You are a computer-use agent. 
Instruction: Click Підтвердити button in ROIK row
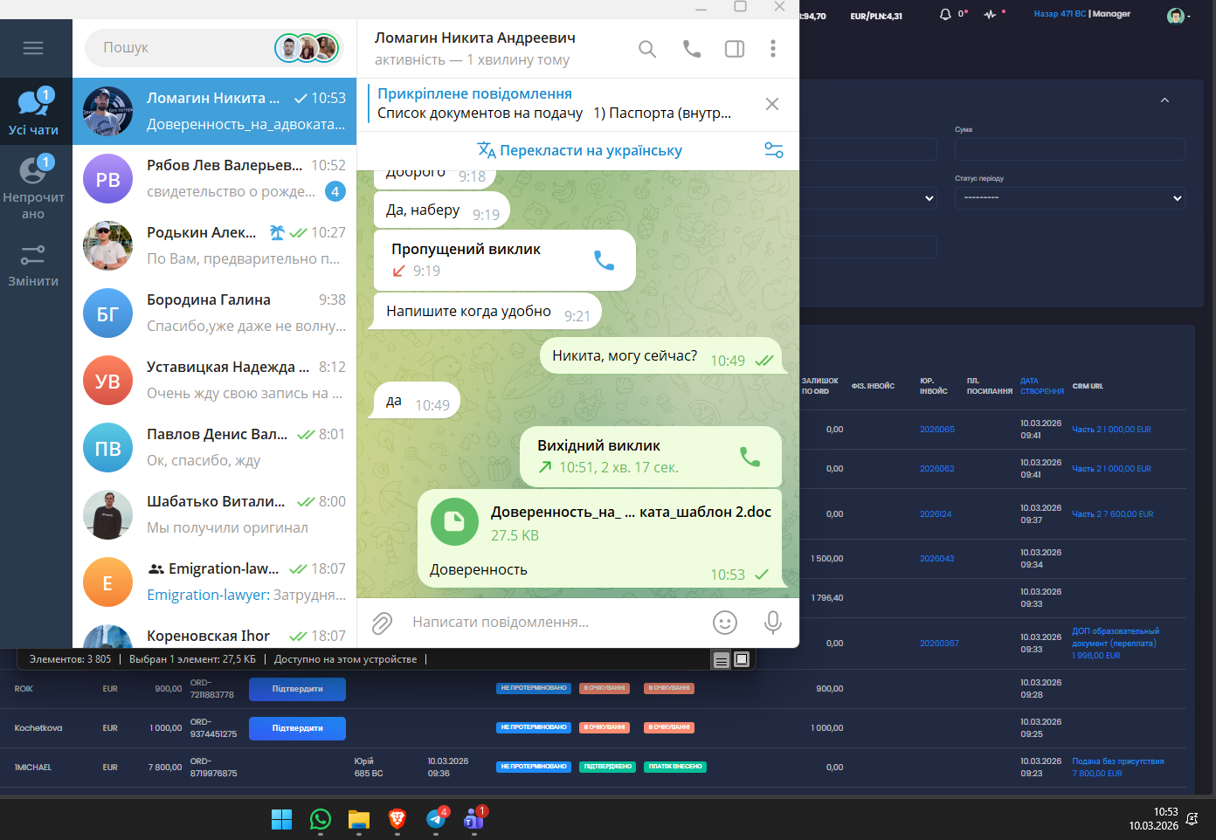297,689
